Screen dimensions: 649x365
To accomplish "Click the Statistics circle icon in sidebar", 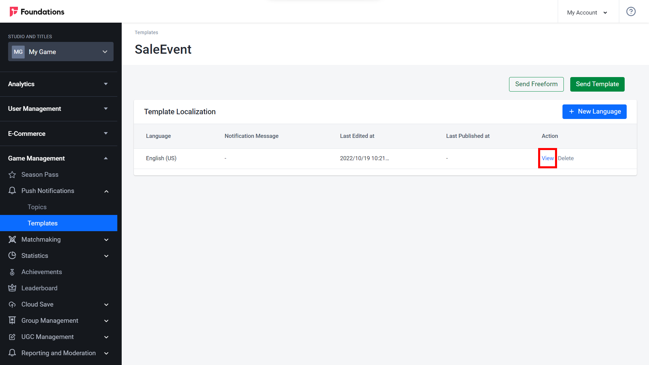I will (x=12, y=255).
